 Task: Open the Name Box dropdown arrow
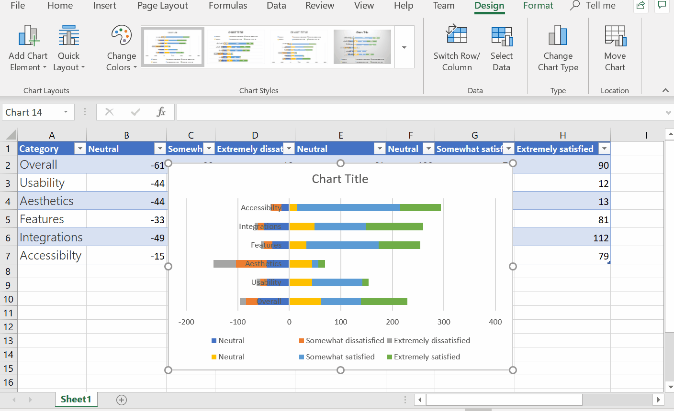point(66,112)
